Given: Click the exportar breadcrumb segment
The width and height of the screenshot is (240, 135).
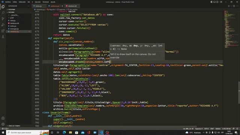Looking at the screenshot, I should coord(62,9).
